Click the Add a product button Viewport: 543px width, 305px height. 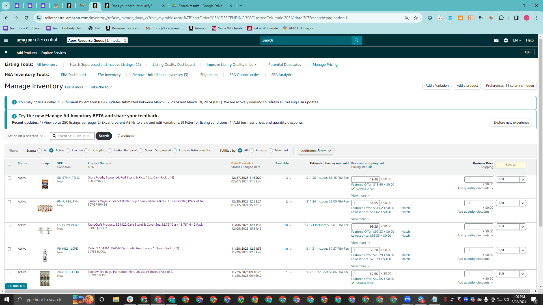click(467, 86)
